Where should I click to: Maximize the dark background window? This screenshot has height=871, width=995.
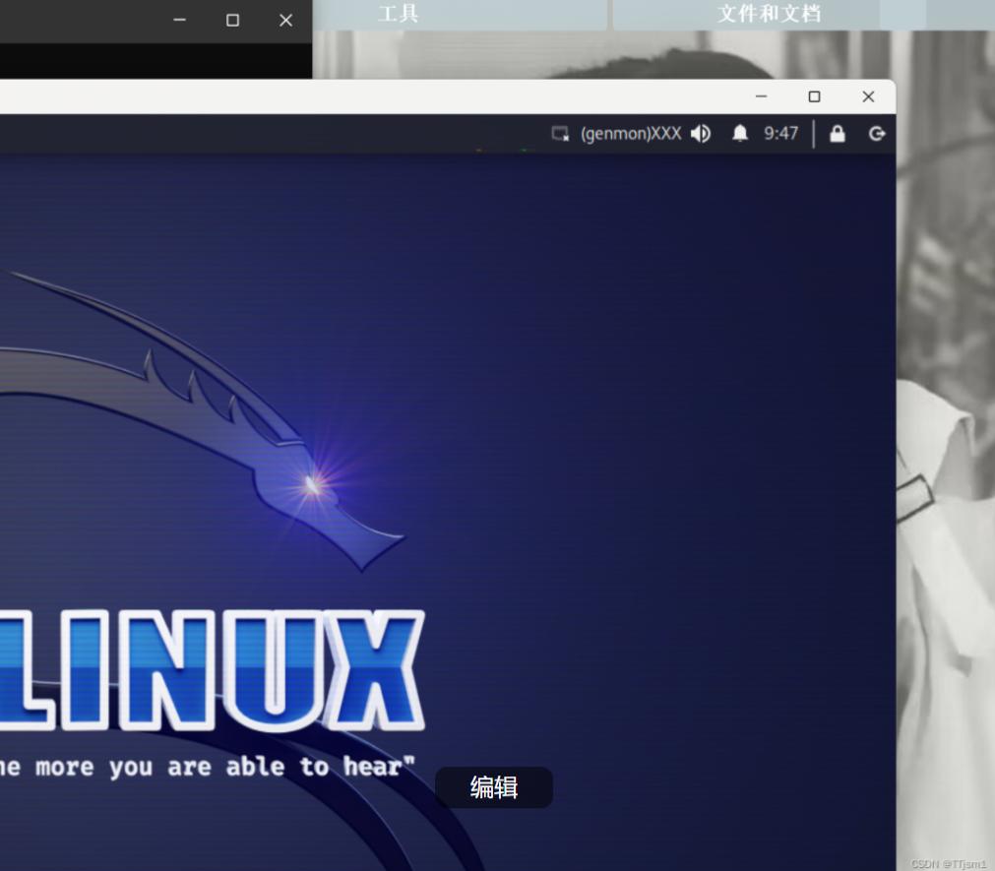point(233,21)
